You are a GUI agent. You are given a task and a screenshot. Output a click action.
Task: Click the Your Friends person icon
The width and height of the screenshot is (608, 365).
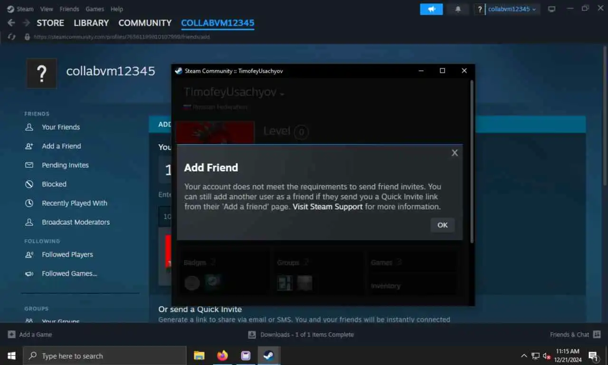[29, 127]
